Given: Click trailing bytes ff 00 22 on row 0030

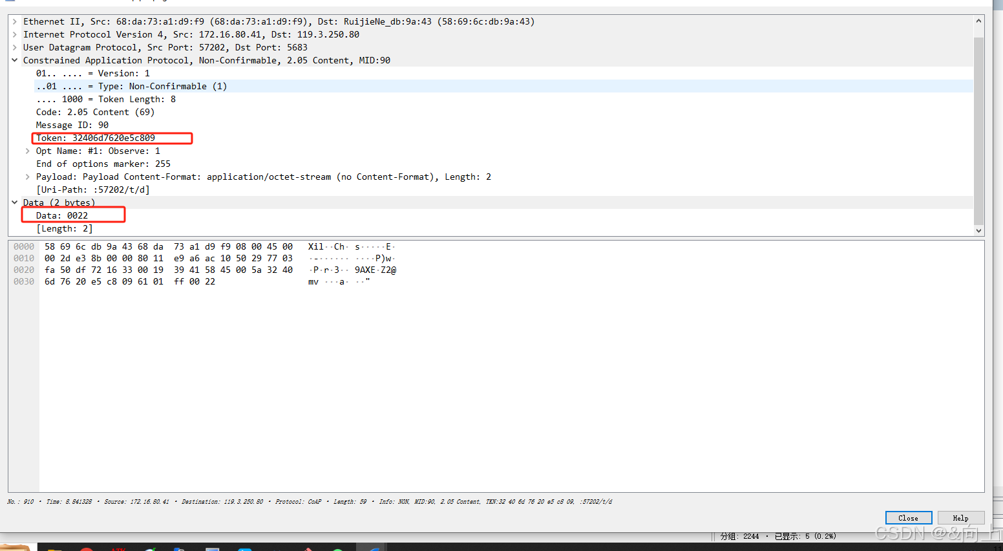Looking at the screenshot, I should coord(195,281).
